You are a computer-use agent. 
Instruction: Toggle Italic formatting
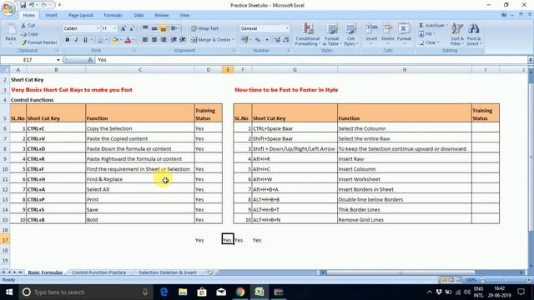pyautogui.click(x=76, y=40)
